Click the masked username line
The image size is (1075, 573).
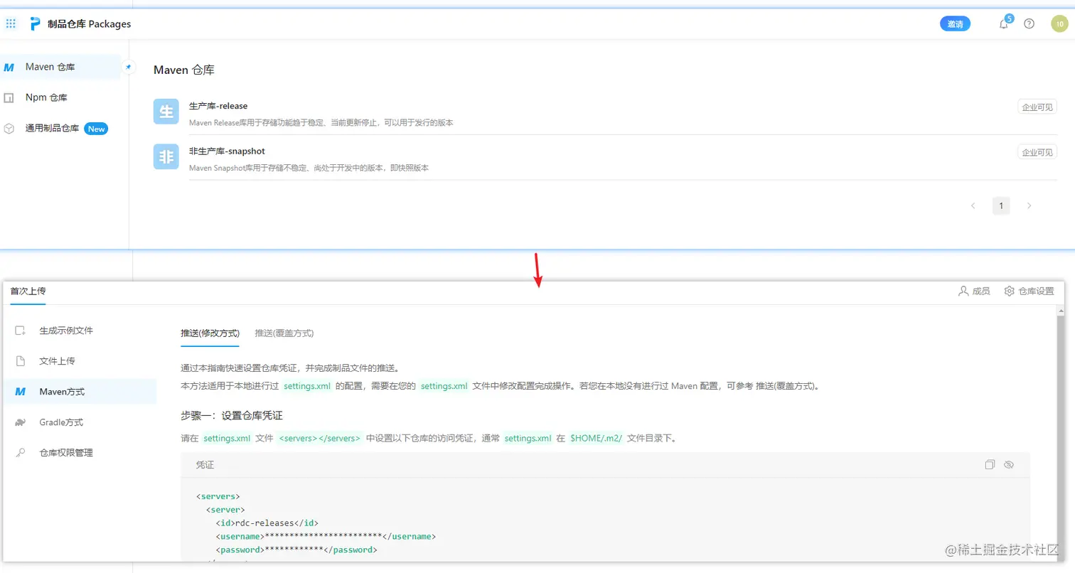(326, 536)
